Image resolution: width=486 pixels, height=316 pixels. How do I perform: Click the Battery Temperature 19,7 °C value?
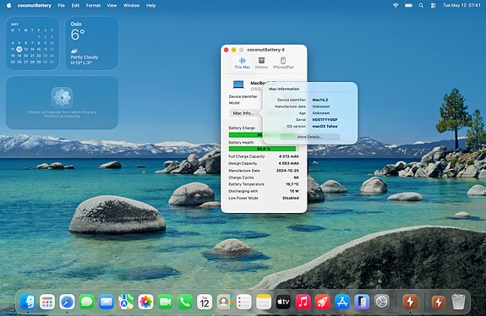pos(292,184)
